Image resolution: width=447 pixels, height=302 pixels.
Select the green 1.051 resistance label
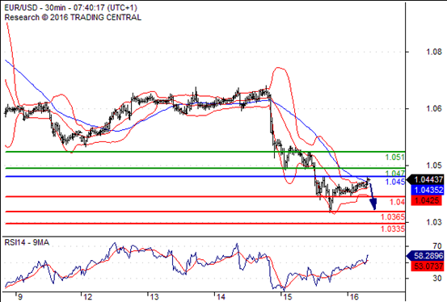coord(394,157)
